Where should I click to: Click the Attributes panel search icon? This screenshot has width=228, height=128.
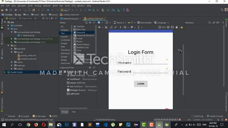[209, 23]
